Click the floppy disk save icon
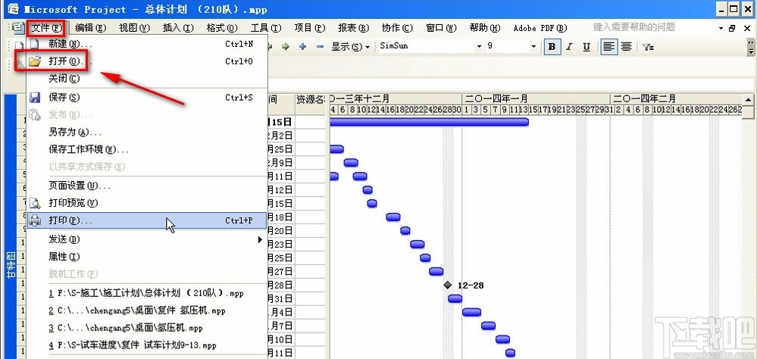757x359 pixels. click(x=34, y=98)
